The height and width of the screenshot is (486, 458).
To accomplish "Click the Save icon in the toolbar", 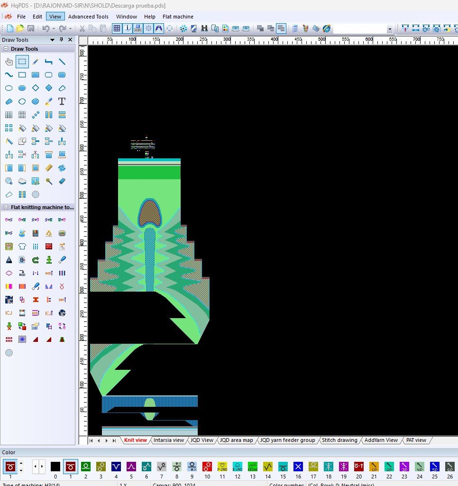I will pos(31,28).
